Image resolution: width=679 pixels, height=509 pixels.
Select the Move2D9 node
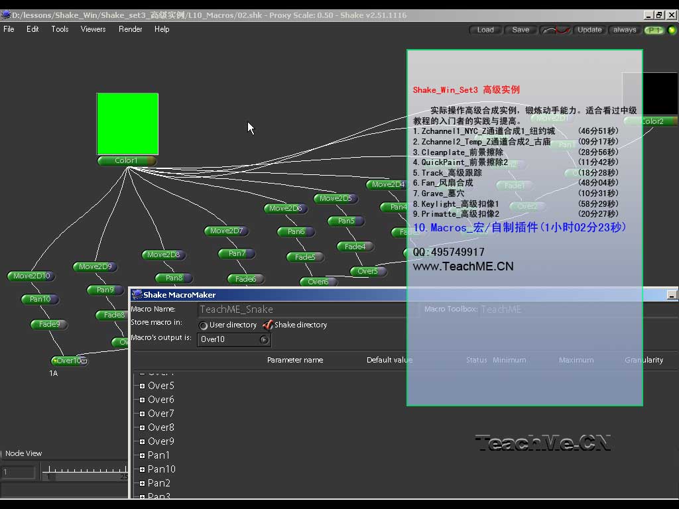(95, 266)
